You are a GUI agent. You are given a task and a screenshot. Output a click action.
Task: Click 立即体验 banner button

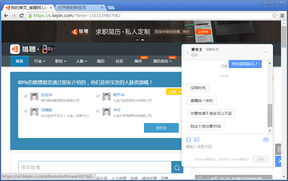pyautogui.click(x=203, y=32)
